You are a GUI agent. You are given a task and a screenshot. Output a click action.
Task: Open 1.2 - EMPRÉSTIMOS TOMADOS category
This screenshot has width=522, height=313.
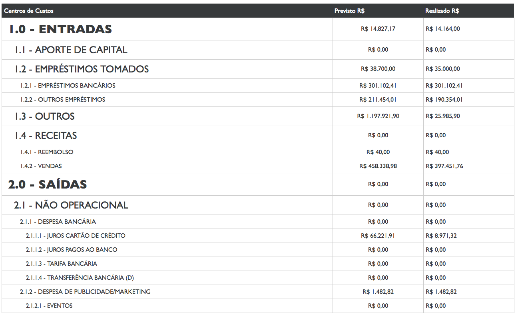82,69
